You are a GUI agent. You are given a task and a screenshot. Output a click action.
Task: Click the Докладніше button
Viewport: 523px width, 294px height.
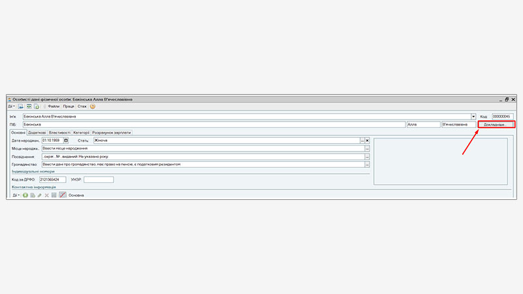(495, 125)
